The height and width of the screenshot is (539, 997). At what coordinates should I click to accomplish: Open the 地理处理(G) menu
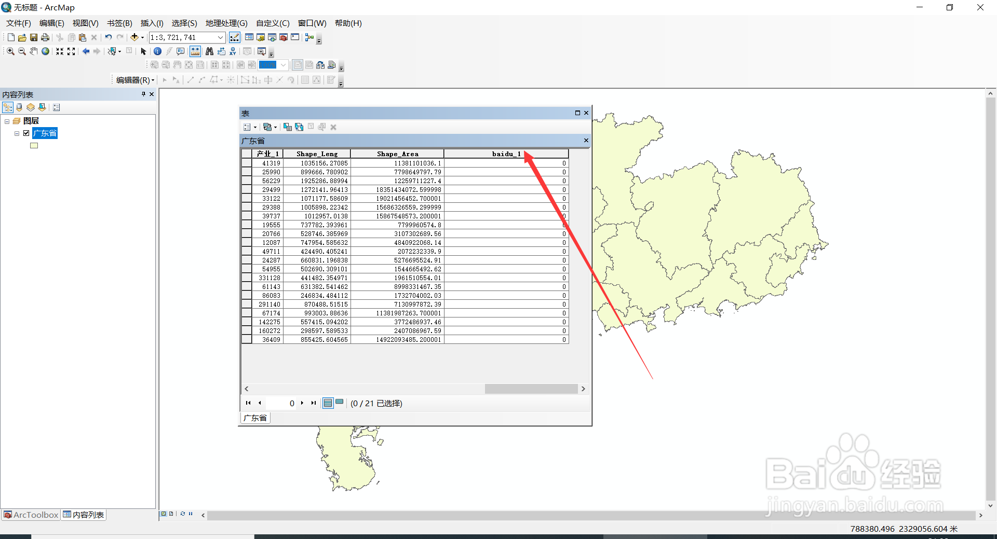(x=225, y=23)
